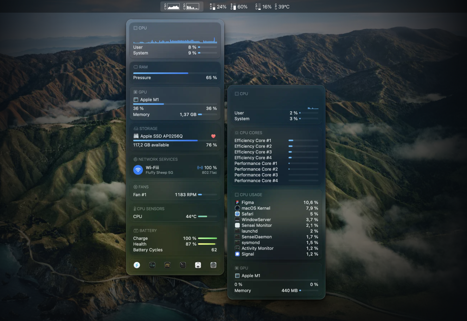The width and height of the screenshot is (467, 321).
Task: Select the WindowServer process row
Action: 276,220
